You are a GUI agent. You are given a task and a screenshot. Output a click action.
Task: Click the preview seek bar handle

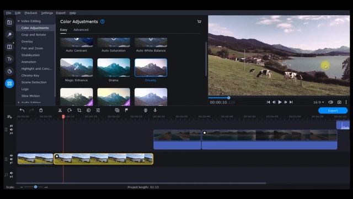[229, 98]
